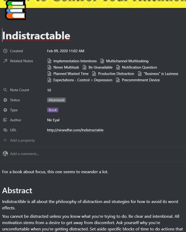Click the user avatar beside the comment field
Image resolution: width=186 pixels, height=232 pixels.
[x=5, y=154]
